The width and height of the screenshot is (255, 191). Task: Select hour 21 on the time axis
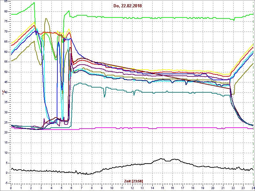point(223,188)
